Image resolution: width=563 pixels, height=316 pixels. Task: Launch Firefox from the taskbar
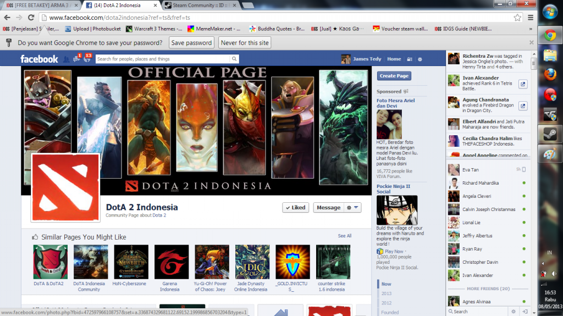pos(550,75)
